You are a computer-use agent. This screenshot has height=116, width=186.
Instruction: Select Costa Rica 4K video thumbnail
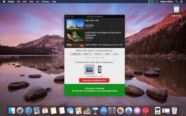(75, 37)
